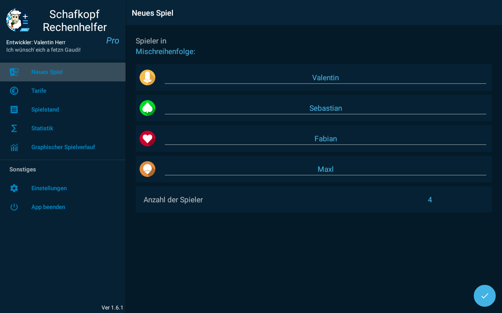Select App beenden to quit
The height and width of the screenshot is (313, 502).
63,207
